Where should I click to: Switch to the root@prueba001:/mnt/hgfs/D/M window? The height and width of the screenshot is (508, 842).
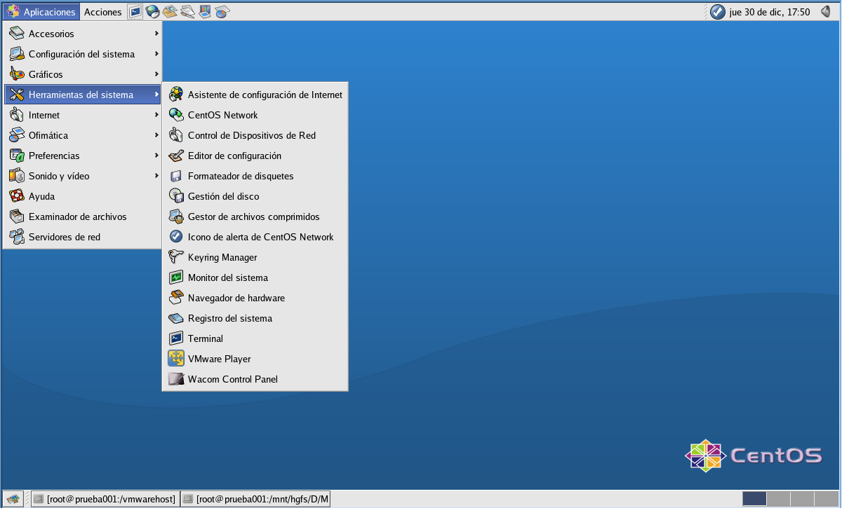coord(255,499)
